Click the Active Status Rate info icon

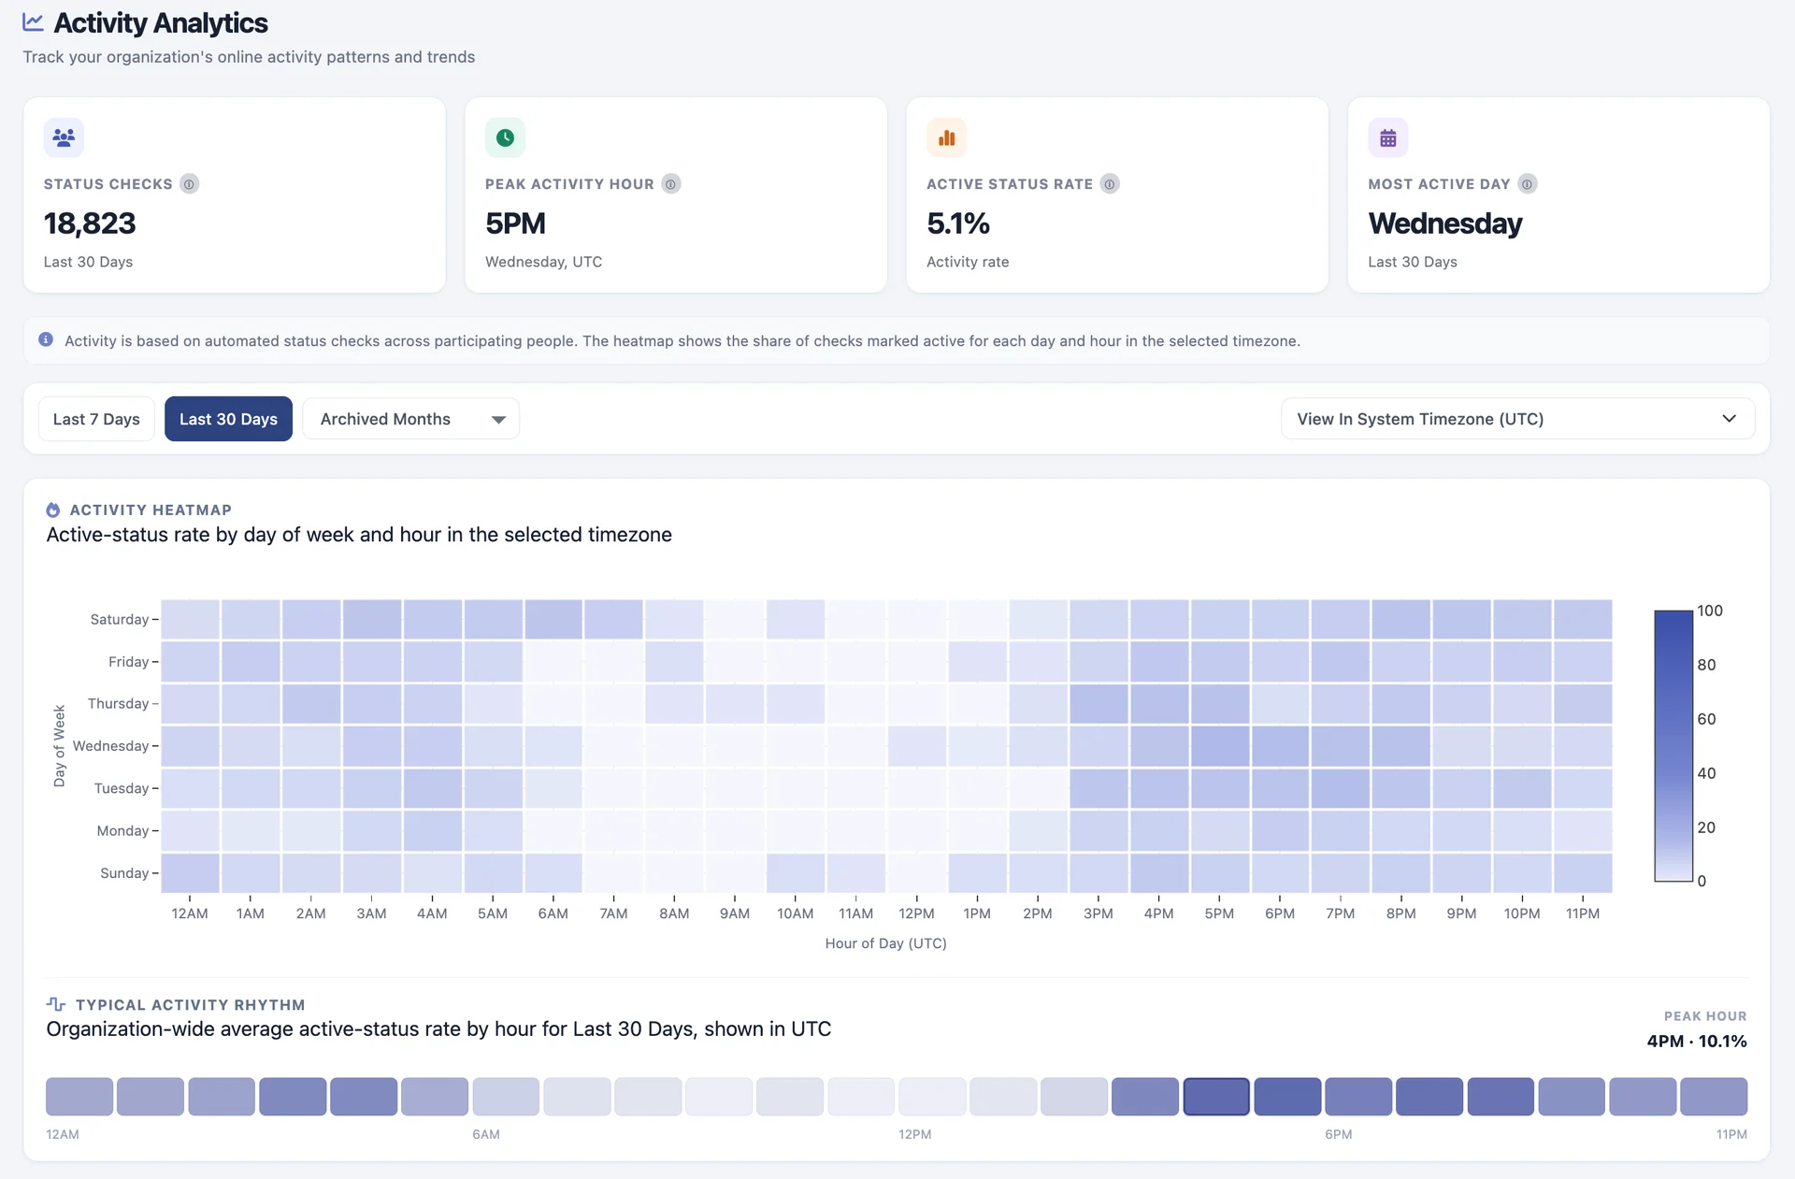(1109, 184)
